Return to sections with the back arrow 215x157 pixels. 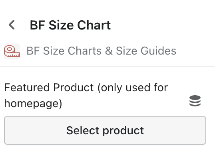tap(12, 25)
